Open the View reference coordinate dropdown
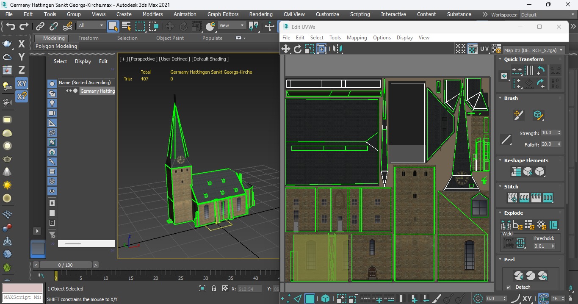This screenshot has height=304, width=578. point(231,25)
